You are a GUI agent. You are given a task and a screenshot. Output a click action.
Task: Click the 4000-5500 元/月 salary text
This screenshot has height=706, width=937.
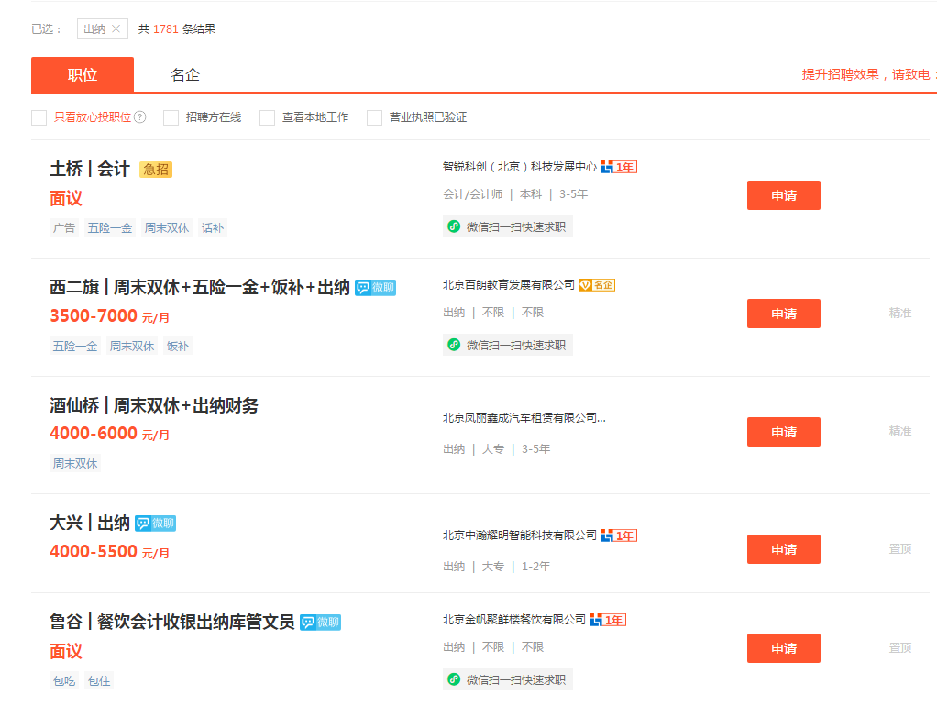click(x=109, y=551)
